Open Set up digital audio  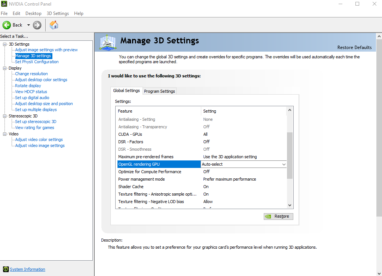pos(32,98)
